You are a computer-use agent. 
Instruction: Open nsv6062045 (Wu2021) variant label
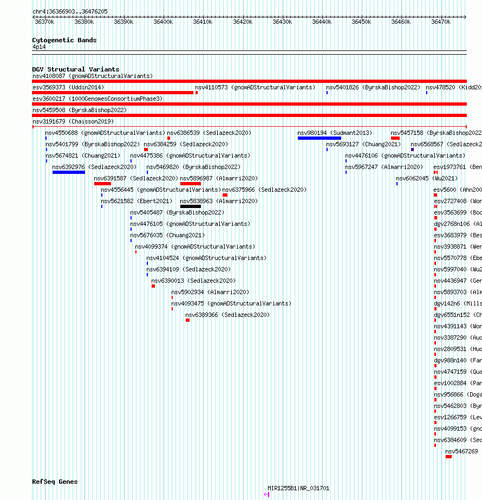pos(427,178)
